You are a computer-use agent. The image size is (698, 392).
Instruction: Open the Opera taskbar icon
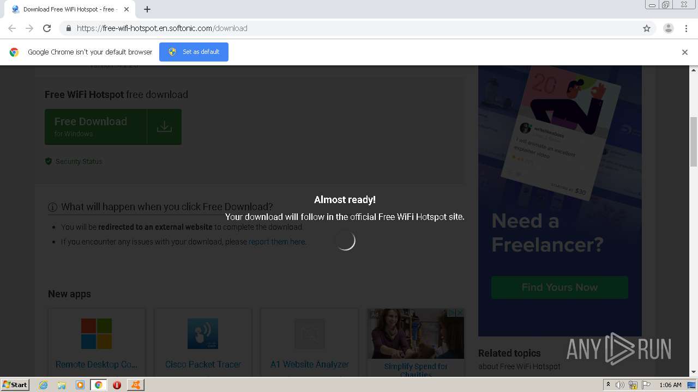(117, 385)
